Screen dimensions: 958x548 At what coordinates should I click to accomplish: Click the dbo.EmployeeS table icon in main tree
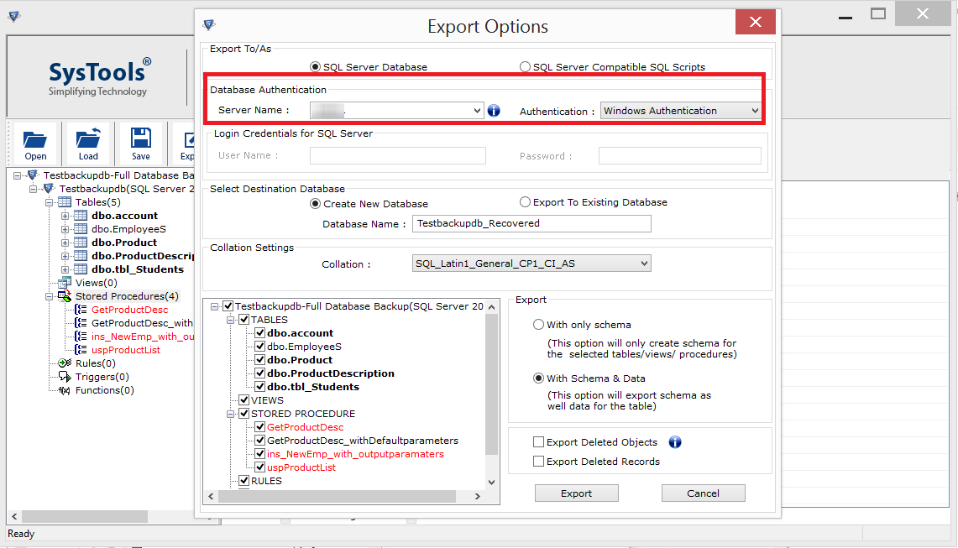point(81,229)
